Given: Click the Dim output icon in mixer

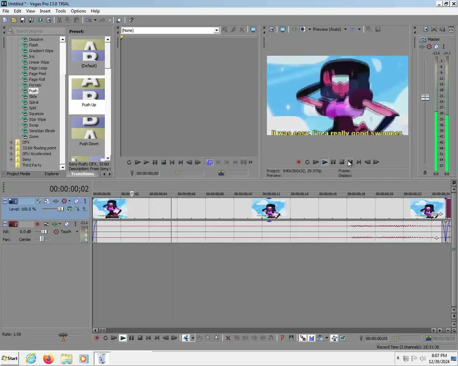Looking at the screenshot, I should click(x=443, y=29).
